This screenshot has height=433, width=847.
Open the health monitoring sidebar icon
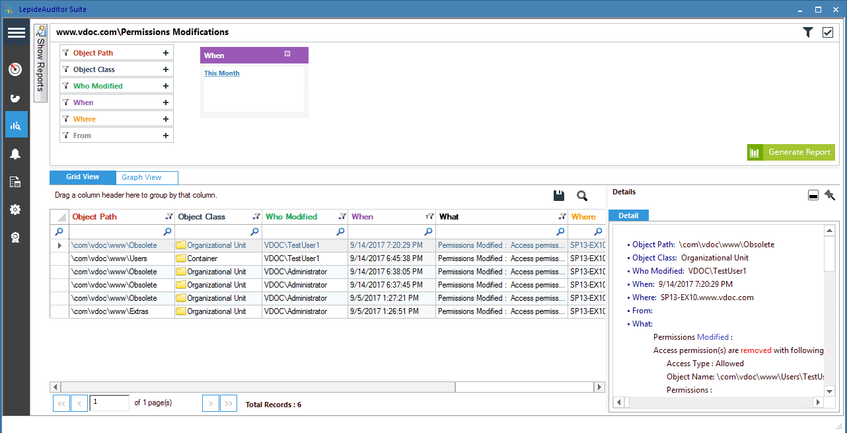[16, 98]
